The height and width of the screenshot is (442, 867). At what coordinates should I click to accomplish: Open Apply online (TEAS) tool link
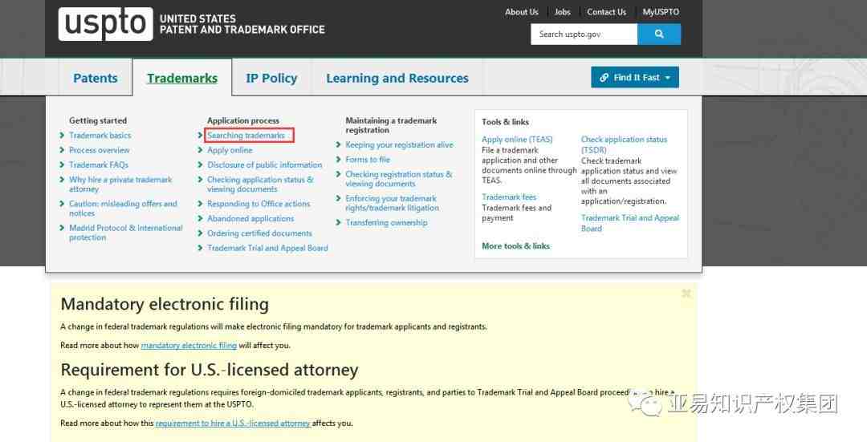(517, 140)
